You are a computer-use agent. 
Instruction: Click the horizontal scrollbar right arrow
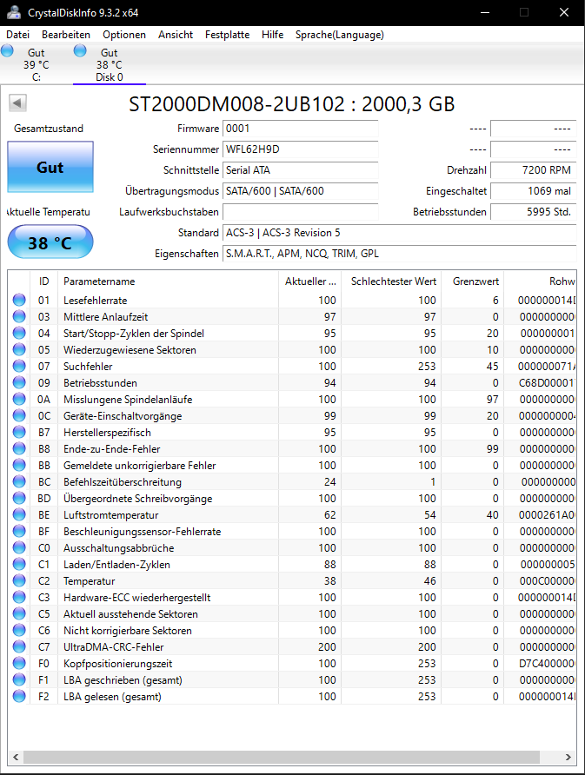pyautogui.click(x=568, y=758)
